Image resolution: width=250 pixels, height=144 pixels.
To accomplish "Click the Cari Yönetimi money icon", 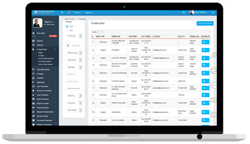I will click(33, 86).
